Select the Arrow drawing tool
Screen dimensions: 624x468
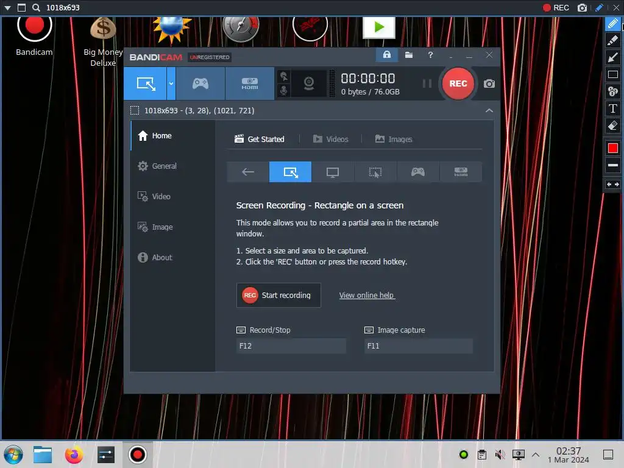(x=613, y=57)
